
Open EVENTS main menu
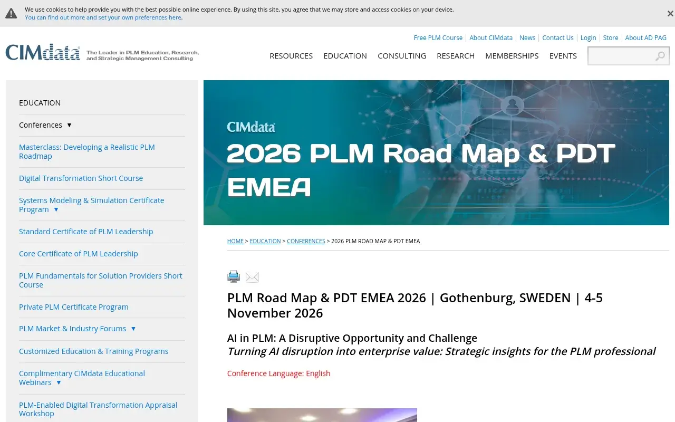tap(563, 56)
